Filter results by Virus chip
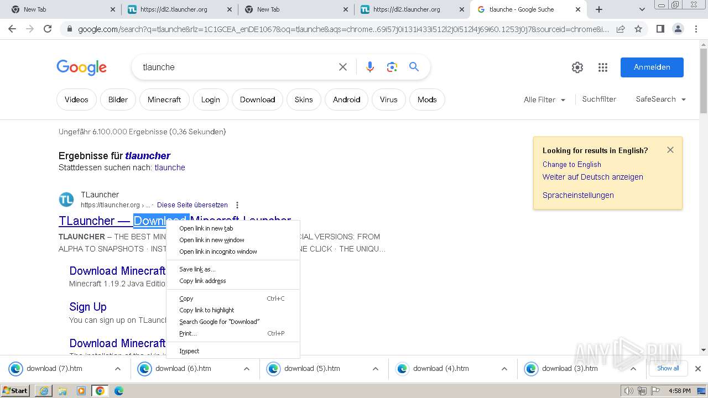 tap(388, 99)
